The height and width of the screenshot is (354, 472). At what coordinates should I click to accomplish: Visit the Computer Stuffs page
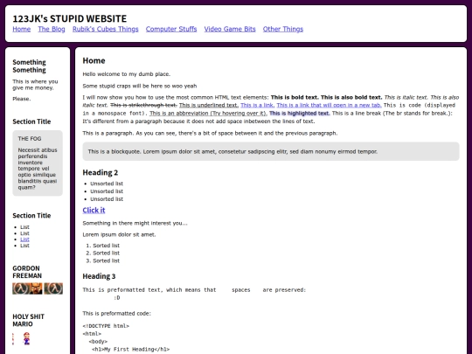point(171,29)
